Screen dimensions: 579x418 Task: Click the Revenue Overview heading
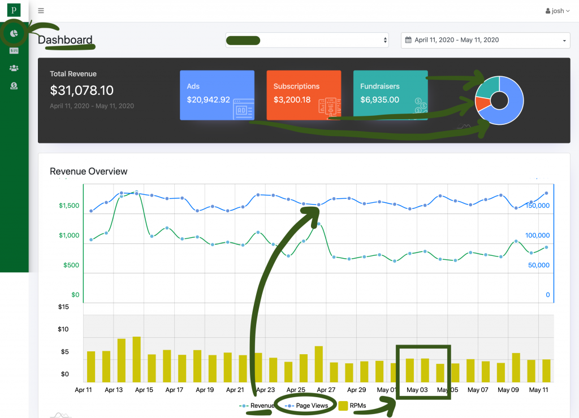[89, 171]
